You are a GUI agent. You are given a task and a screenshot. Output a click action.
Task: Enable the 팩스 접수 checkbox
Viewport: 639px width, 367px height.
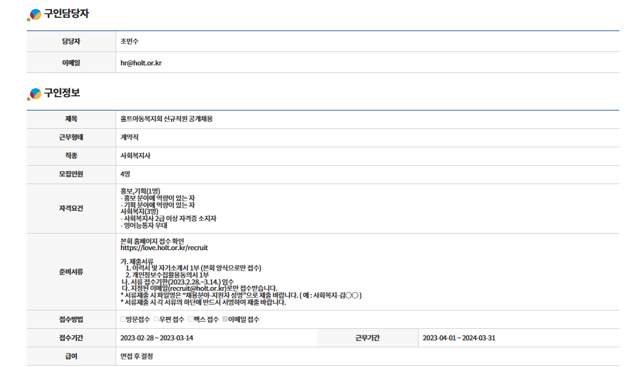pyautogui.click(x=191, y=319)
